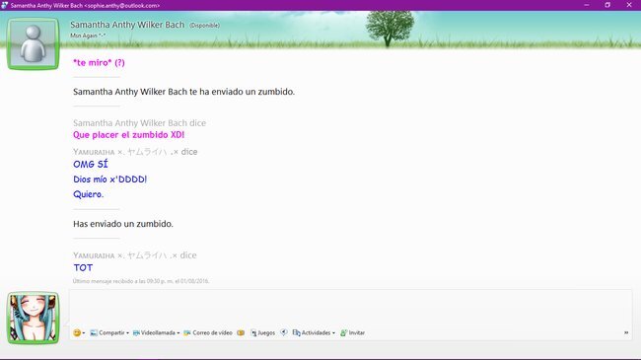This screenshot has width=641, height=360.
Task: Click Invitar to add a contact
Action: (x=352, y=332)
